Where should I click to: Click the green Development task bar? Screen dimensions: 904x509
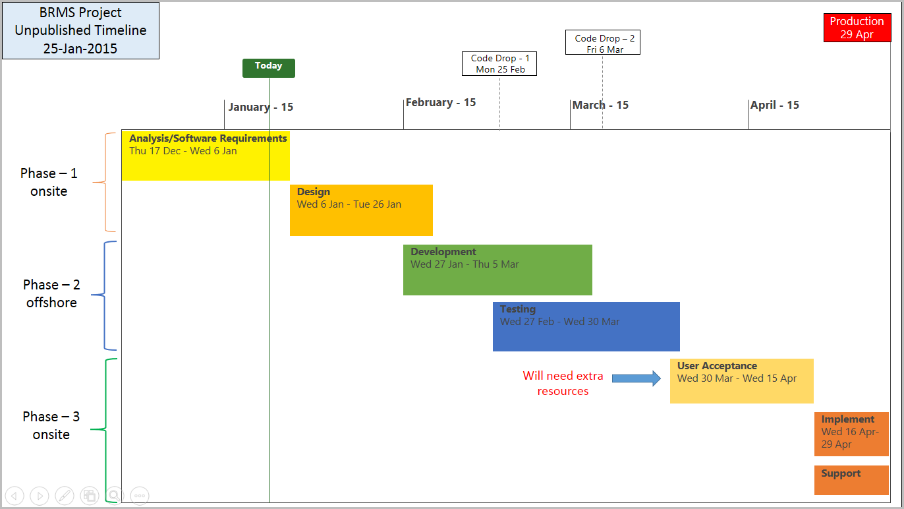tap(497, 270)
